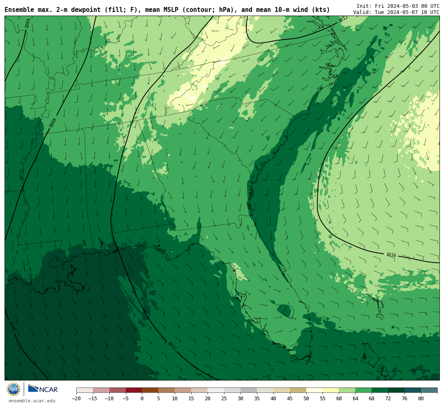This screenshot has width=444, height=406.
Task: Click the 50 colorbar tick label
Action: [x=306, y=399]
